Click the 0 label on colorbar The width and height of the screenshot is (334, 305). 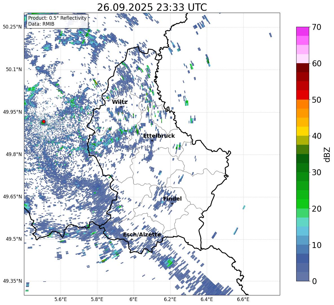314,281
